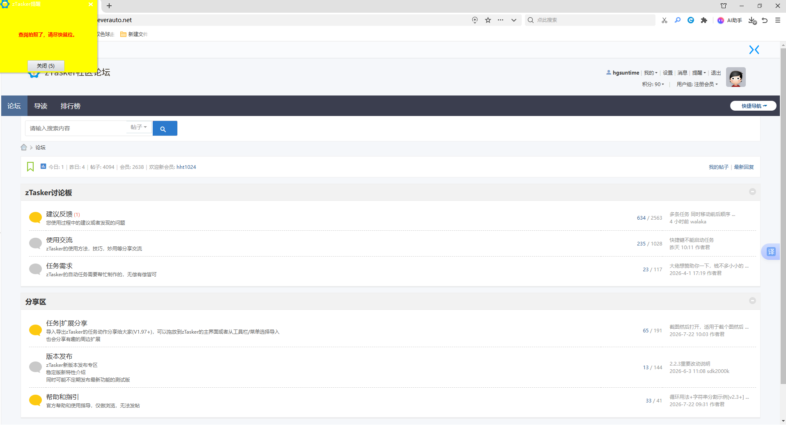The height and width of the screenshot is (425, 786).
Task: Open the 快捷导航 dropdown
Action: click(753, 106)
